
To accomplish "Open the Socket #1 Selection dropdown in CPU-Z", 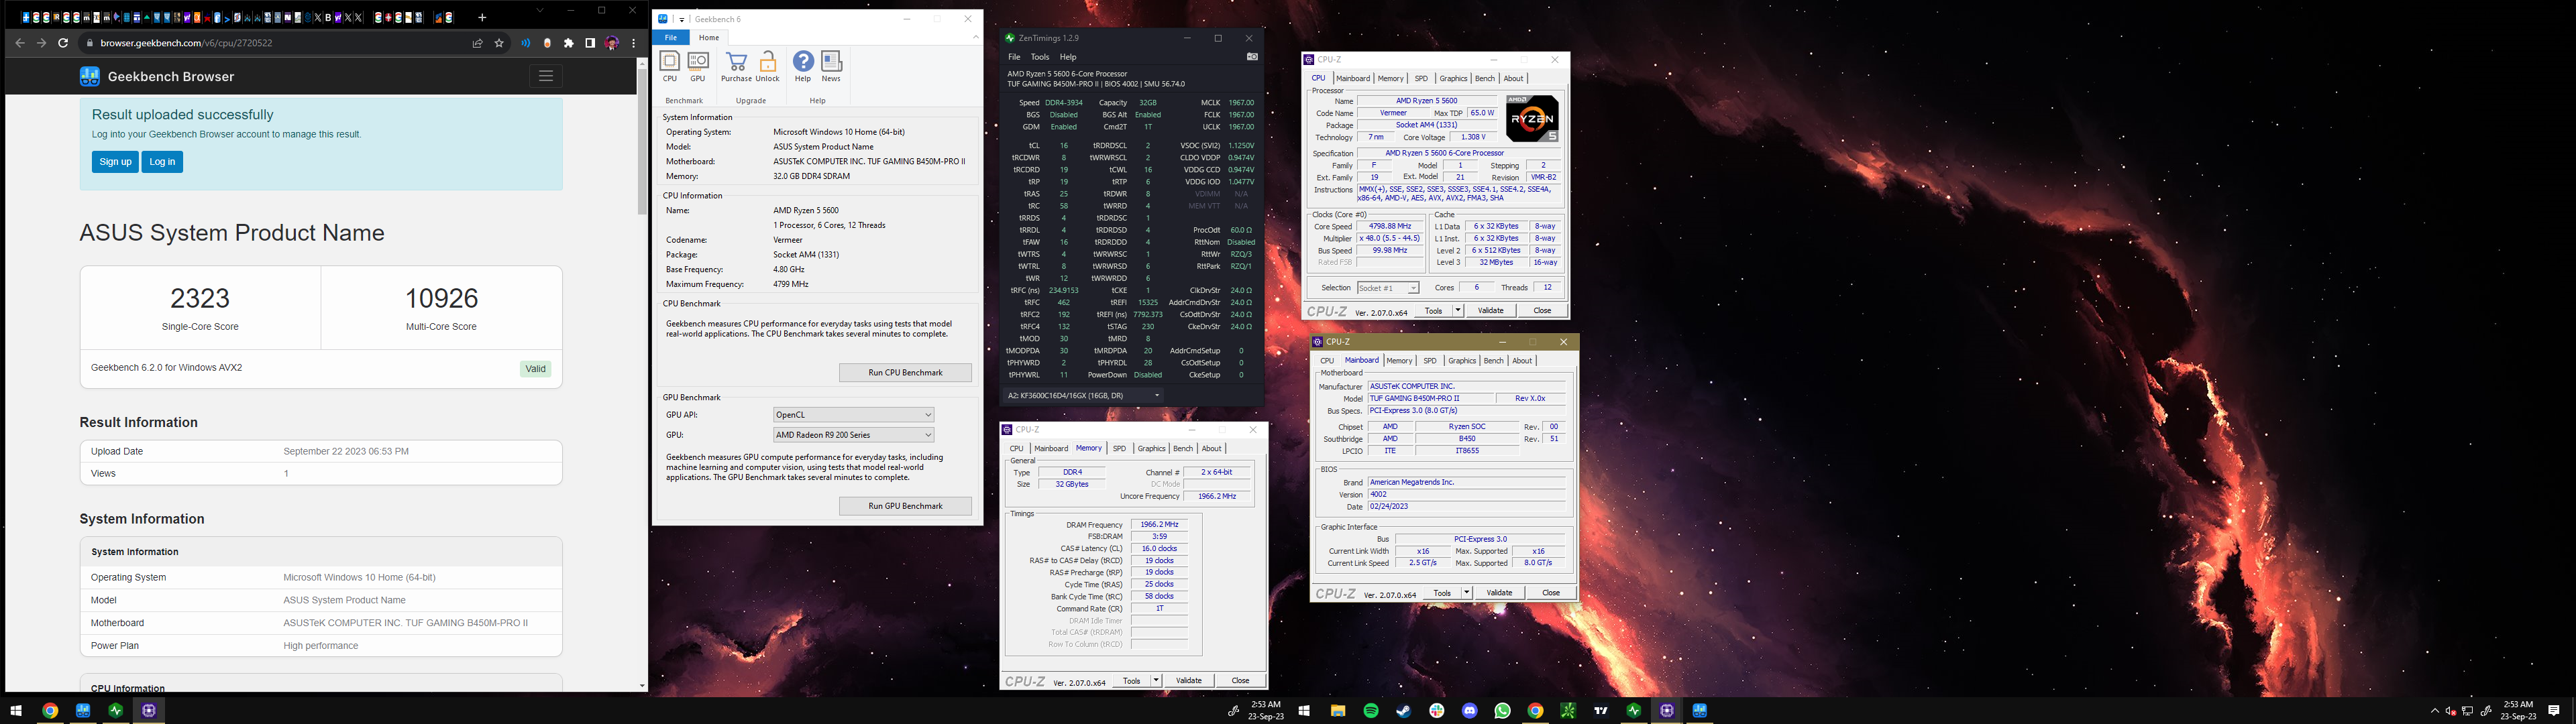I will (x=1388, y=288).
